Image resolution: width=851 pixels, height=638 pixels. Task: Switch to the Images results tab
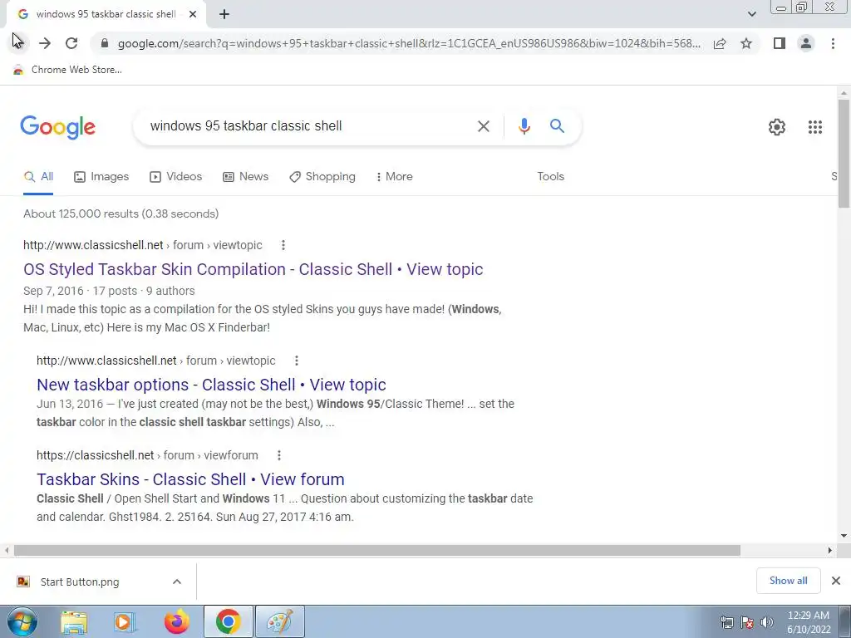(101, 176)
